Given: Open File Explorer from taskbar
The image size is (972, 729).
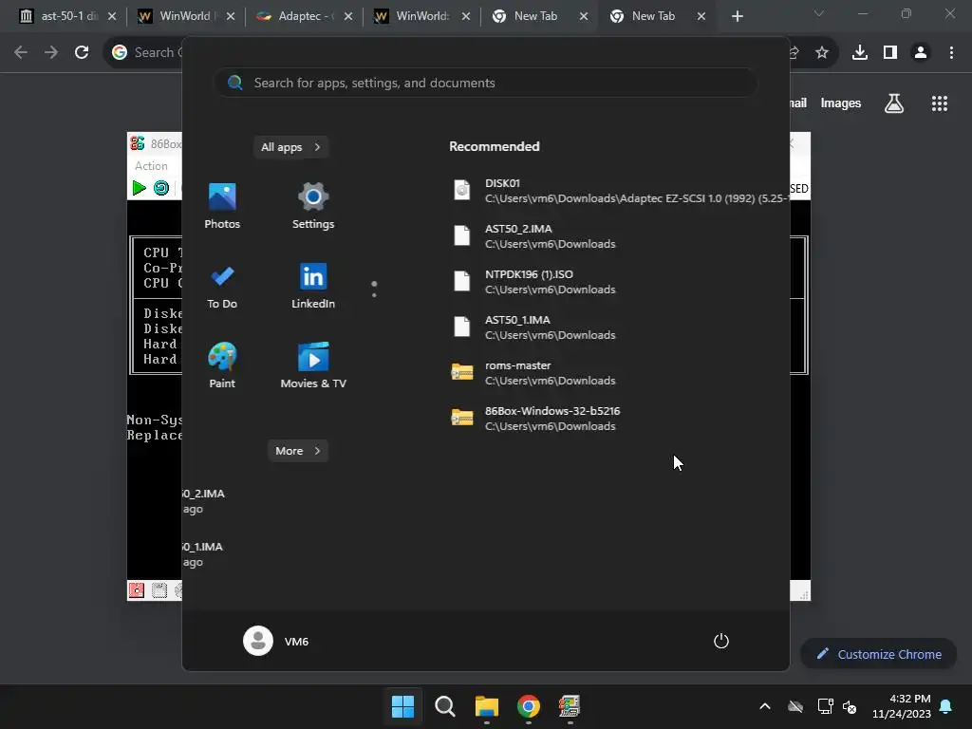Looking at the screenshot, I should 487,706.
